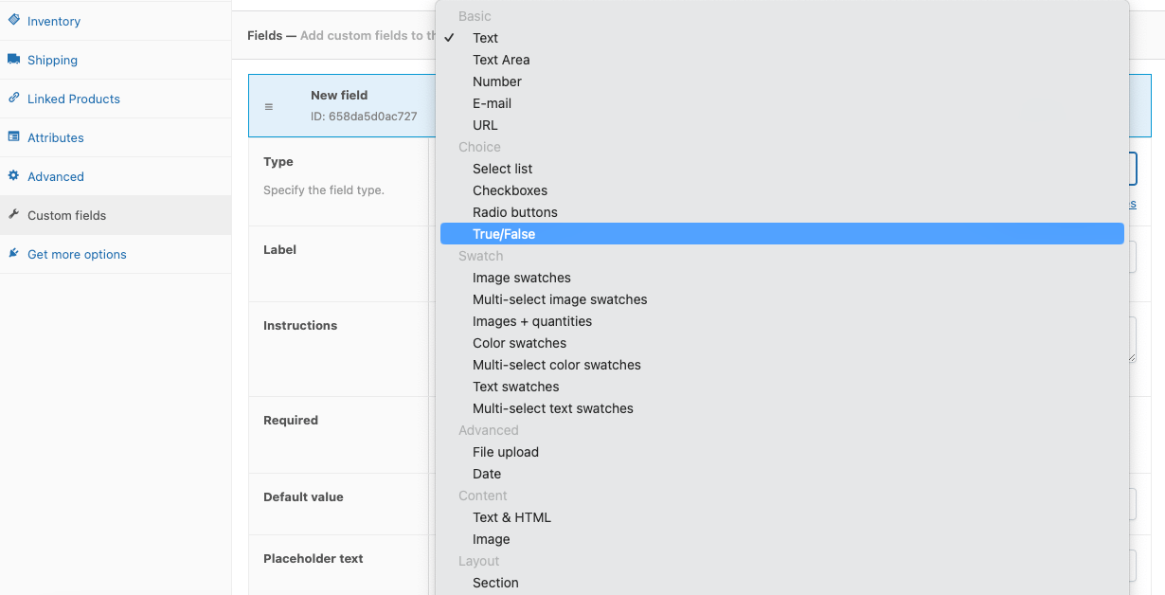Click the Inventory tag icon
The width and height of the screenshot is (1165, 595).
[x=13, y=20]
